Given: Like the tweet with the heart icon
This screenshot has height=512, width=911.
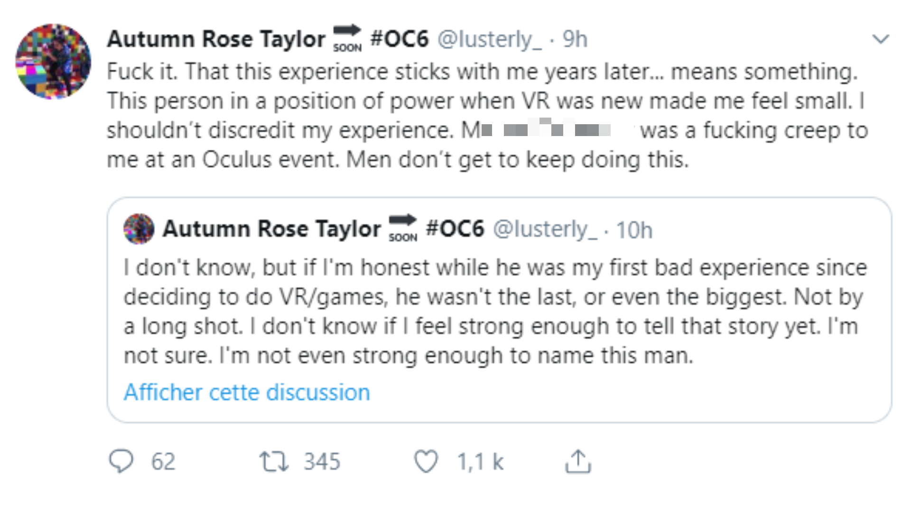Looking at the screenshot, I should pyautogui.click(x=426, y=461).
